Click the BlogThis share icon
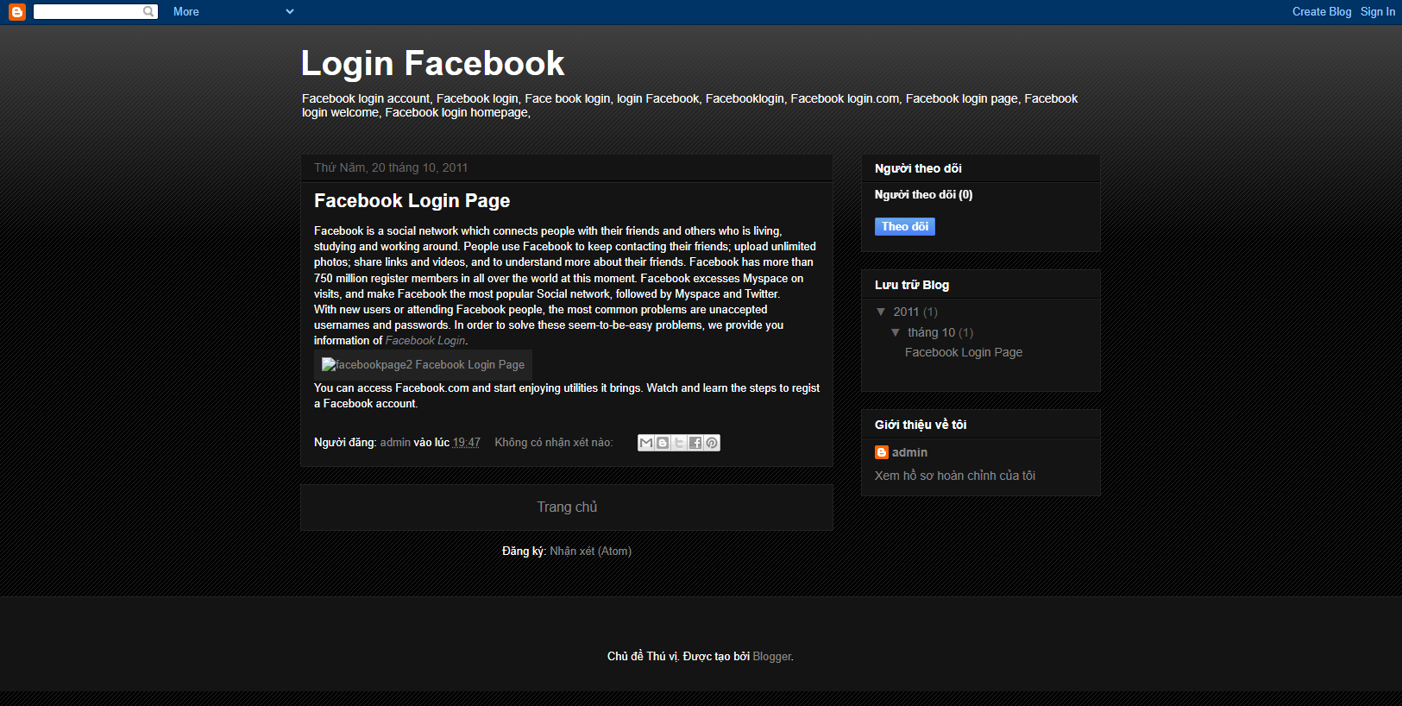 click(663, 443)
